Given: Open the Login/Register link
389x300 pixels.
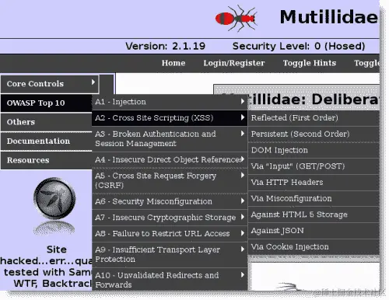Looking at the screenshot, I should [234, 63].
